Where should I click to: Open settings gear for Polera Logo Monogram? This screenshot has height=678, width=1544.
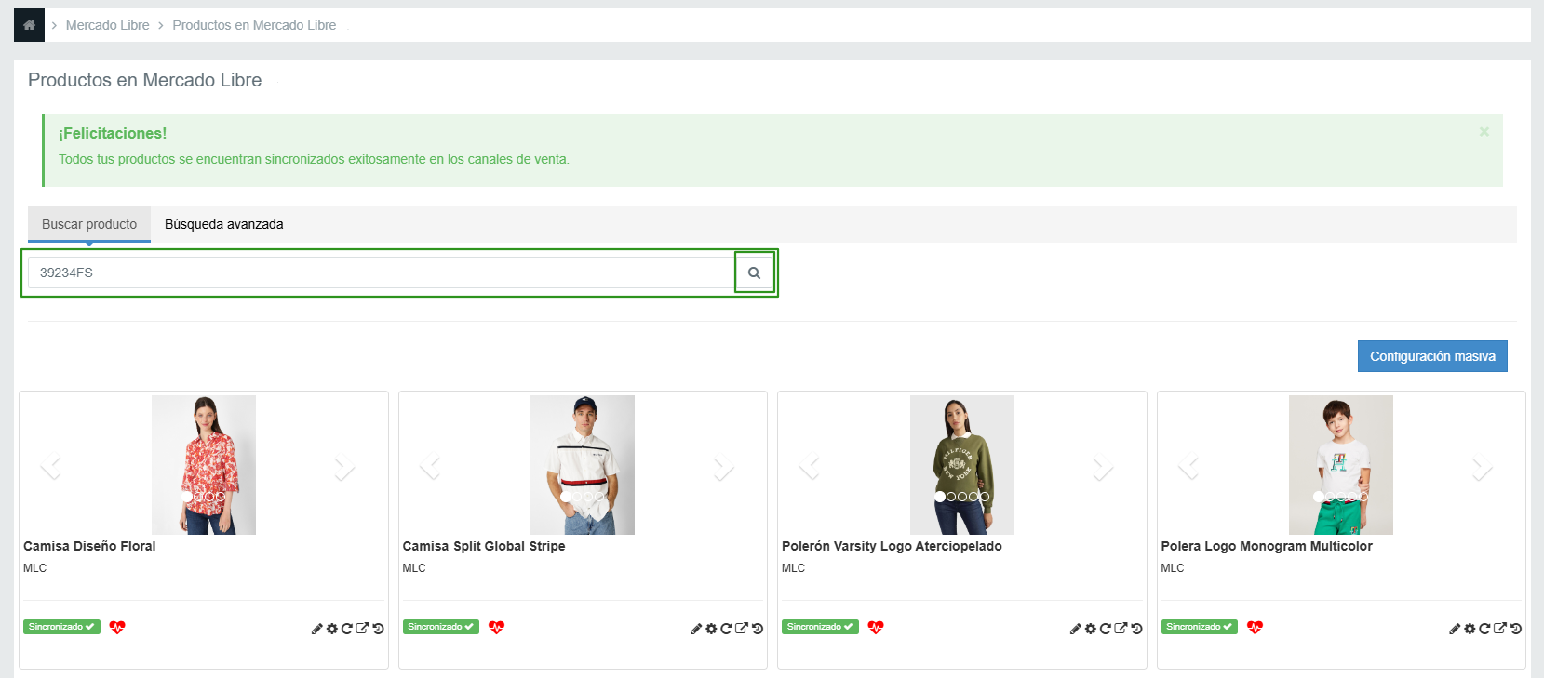[1470, 629]
